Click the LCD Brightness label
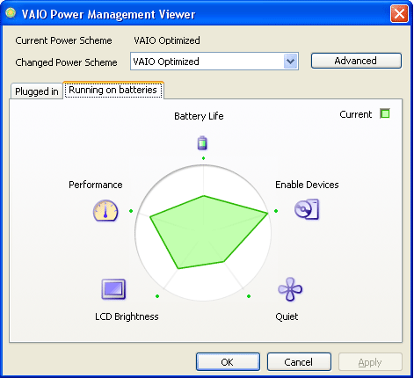Screen dimensions: 414x378 pos(127,316)
